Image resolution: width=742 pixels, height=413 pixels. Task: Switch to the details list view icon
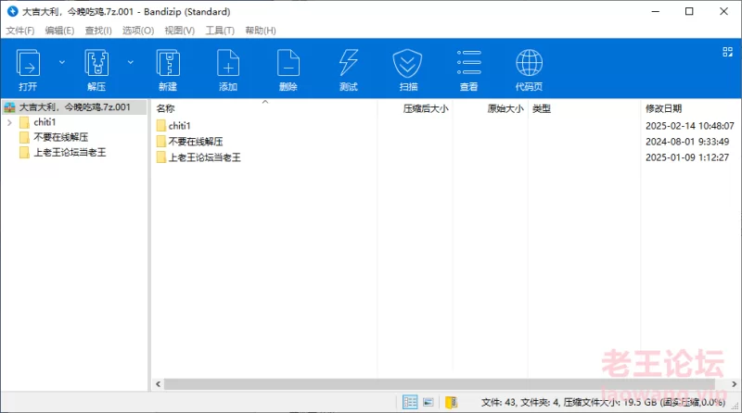pos(410,402)
